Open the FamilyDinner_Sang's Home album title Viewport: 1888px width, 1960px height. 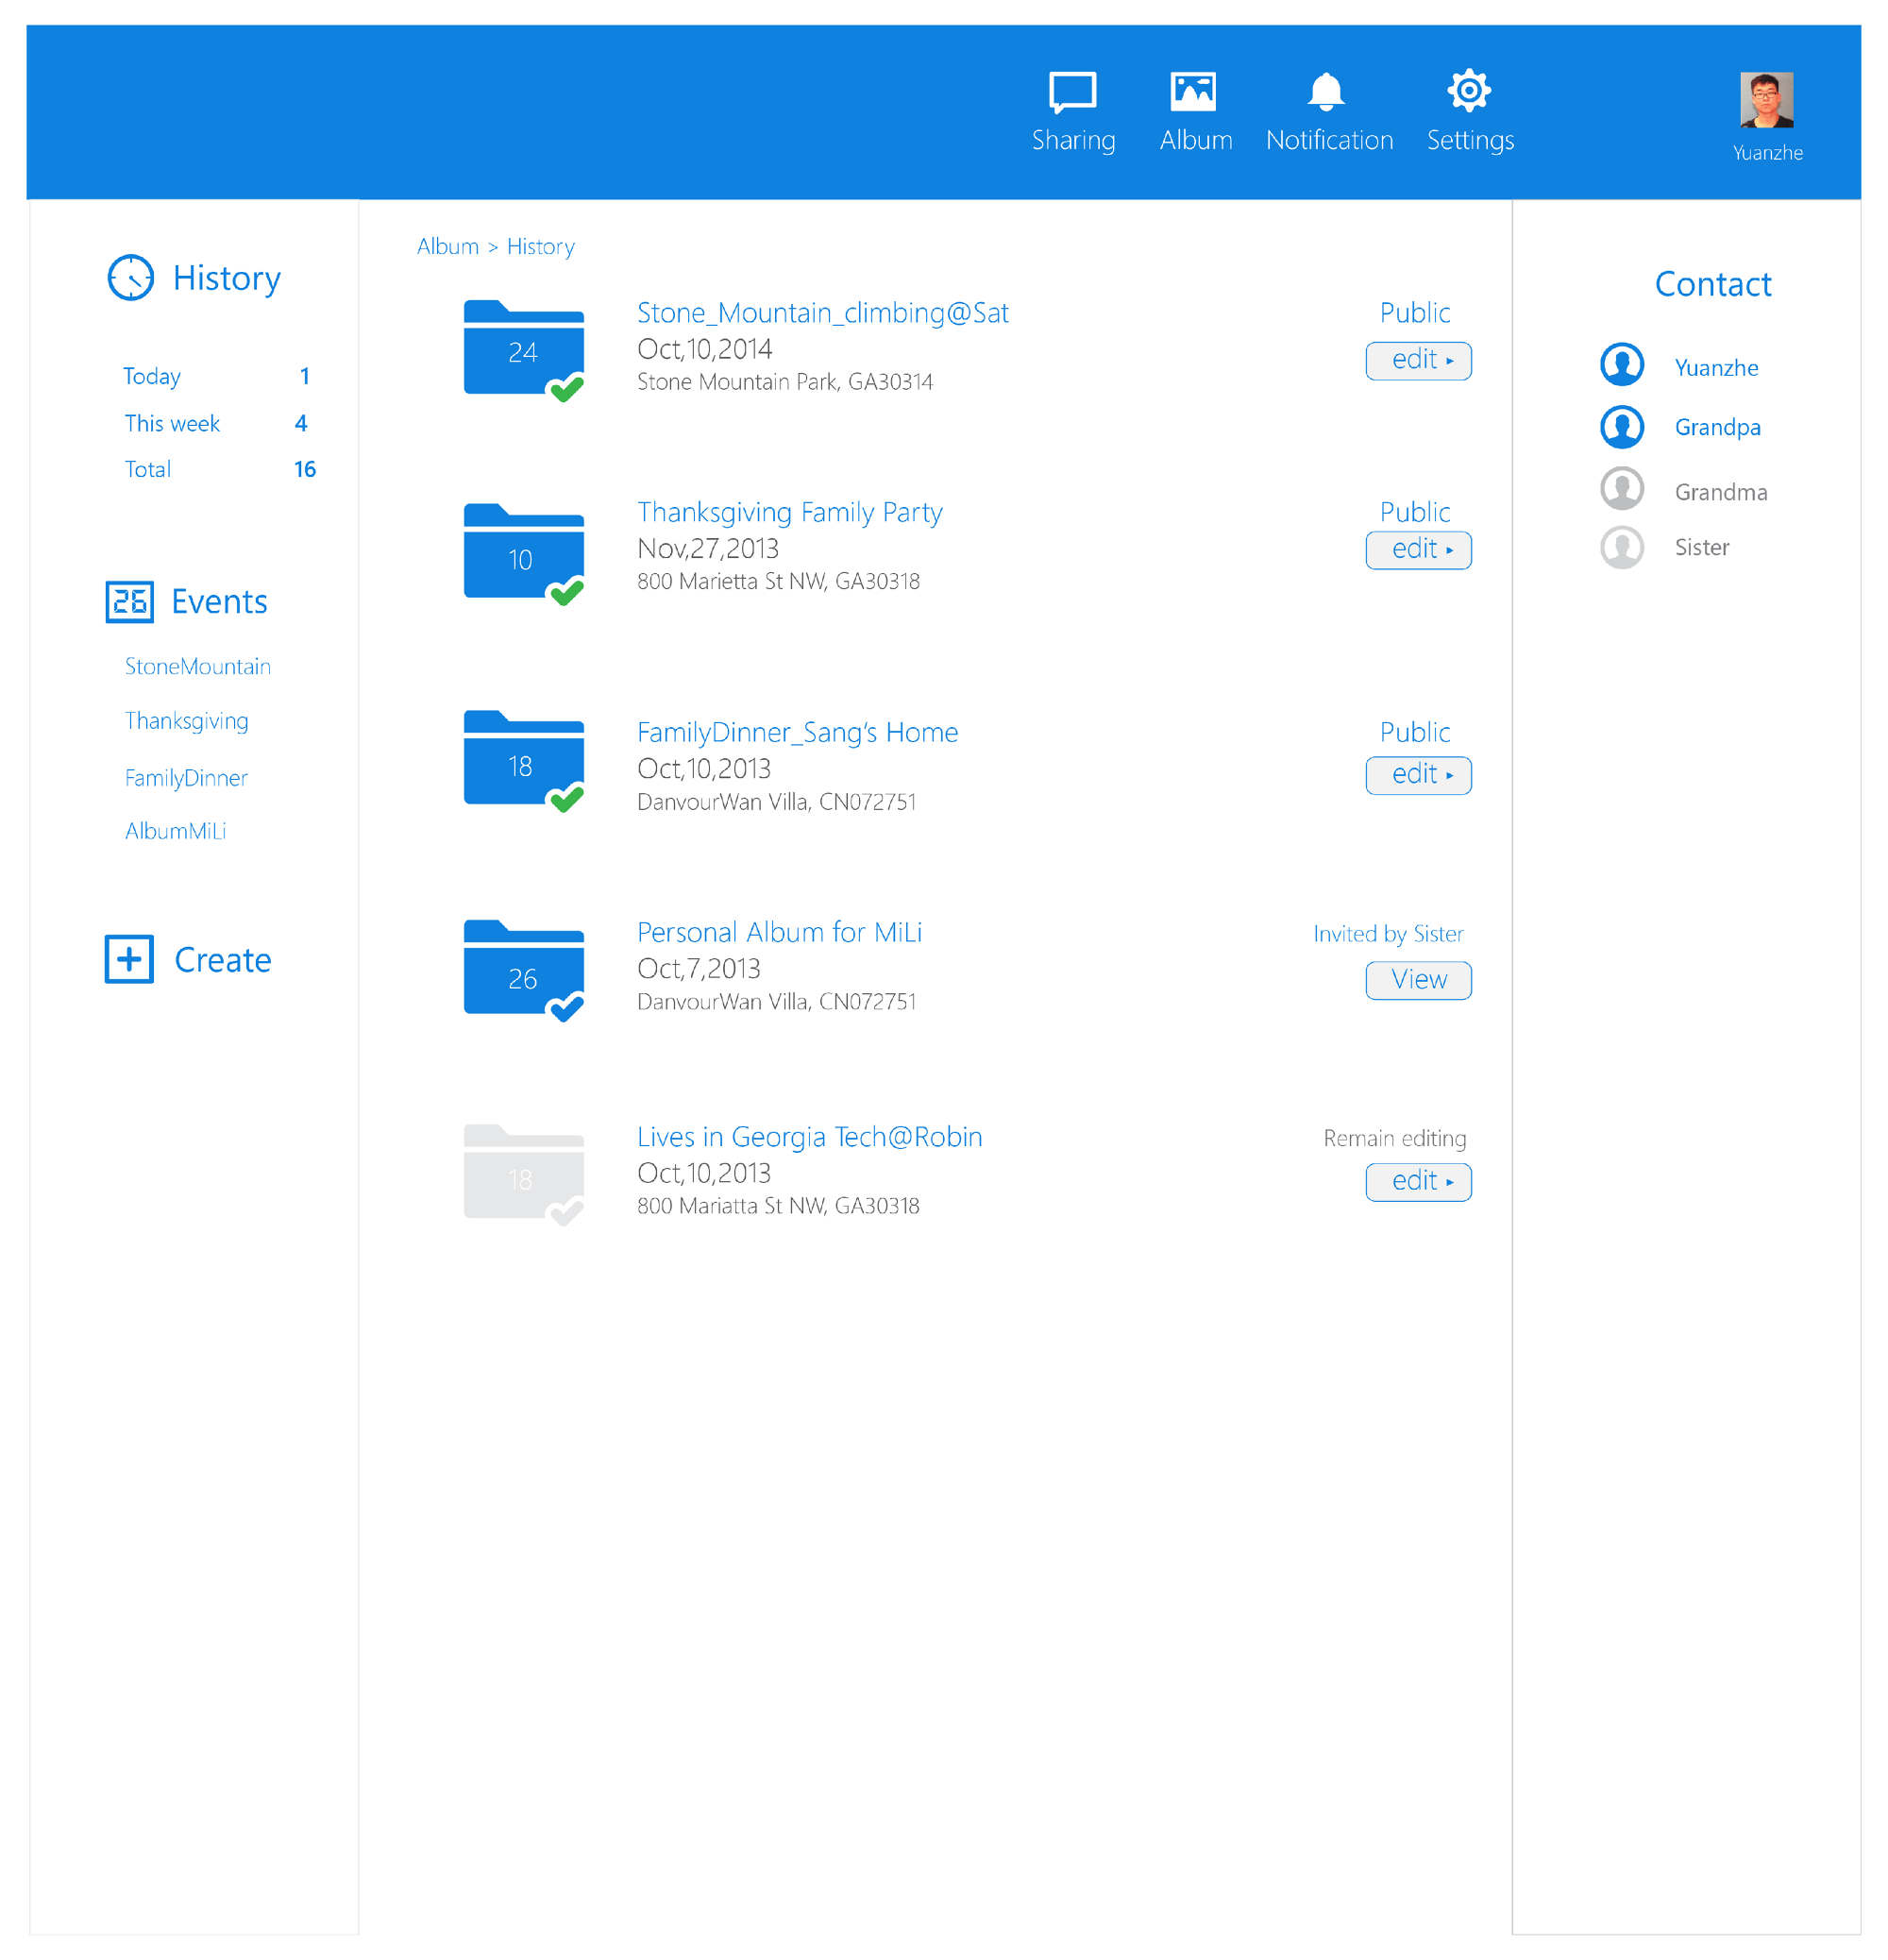tap(797, 733)
